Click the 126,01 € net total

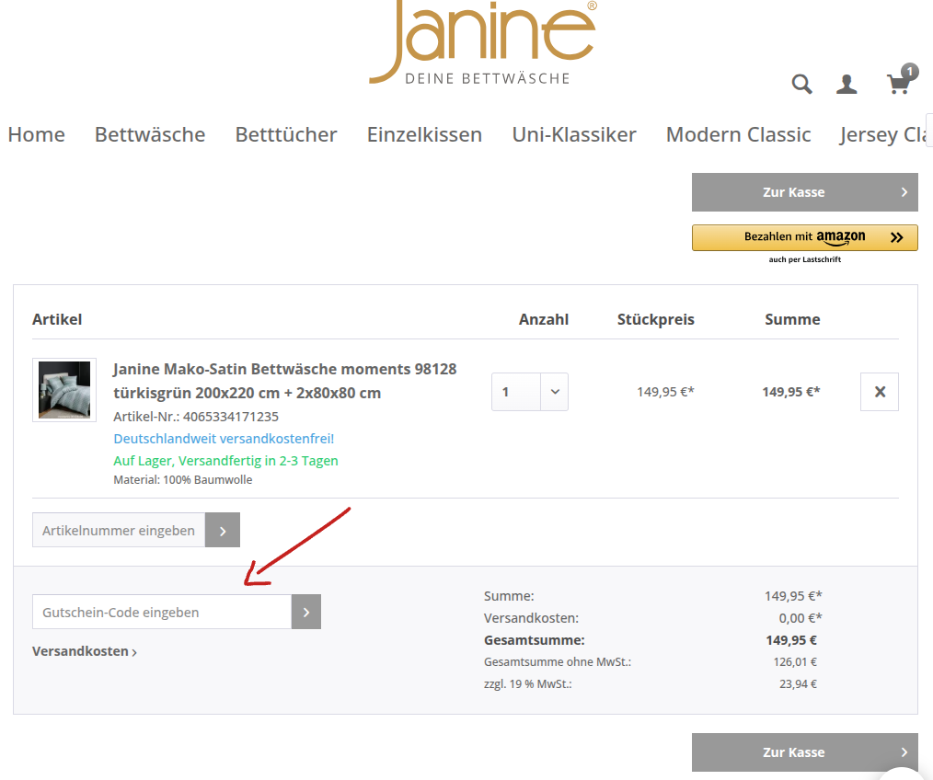coord(795,661)
